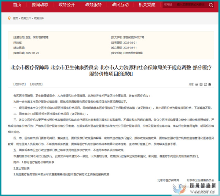Viewport: 220px width, 196px height.
Task: Open the 本网站 search scope selector
Action: click(x=168, y=5)
